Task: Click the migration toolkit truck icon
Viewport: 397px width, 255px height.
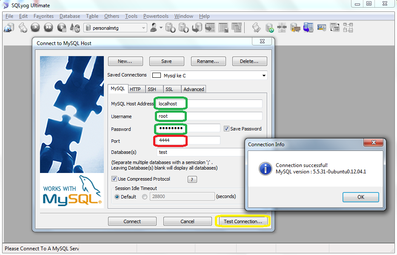Action: pyautogui.click(x=295, y=28)
